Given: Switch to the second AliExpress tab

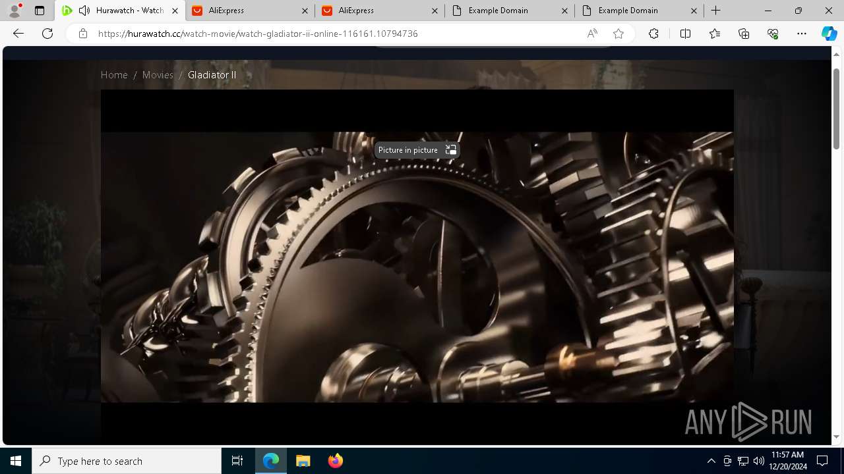Looking at the screenshot, I should click(x=380, y=11).
